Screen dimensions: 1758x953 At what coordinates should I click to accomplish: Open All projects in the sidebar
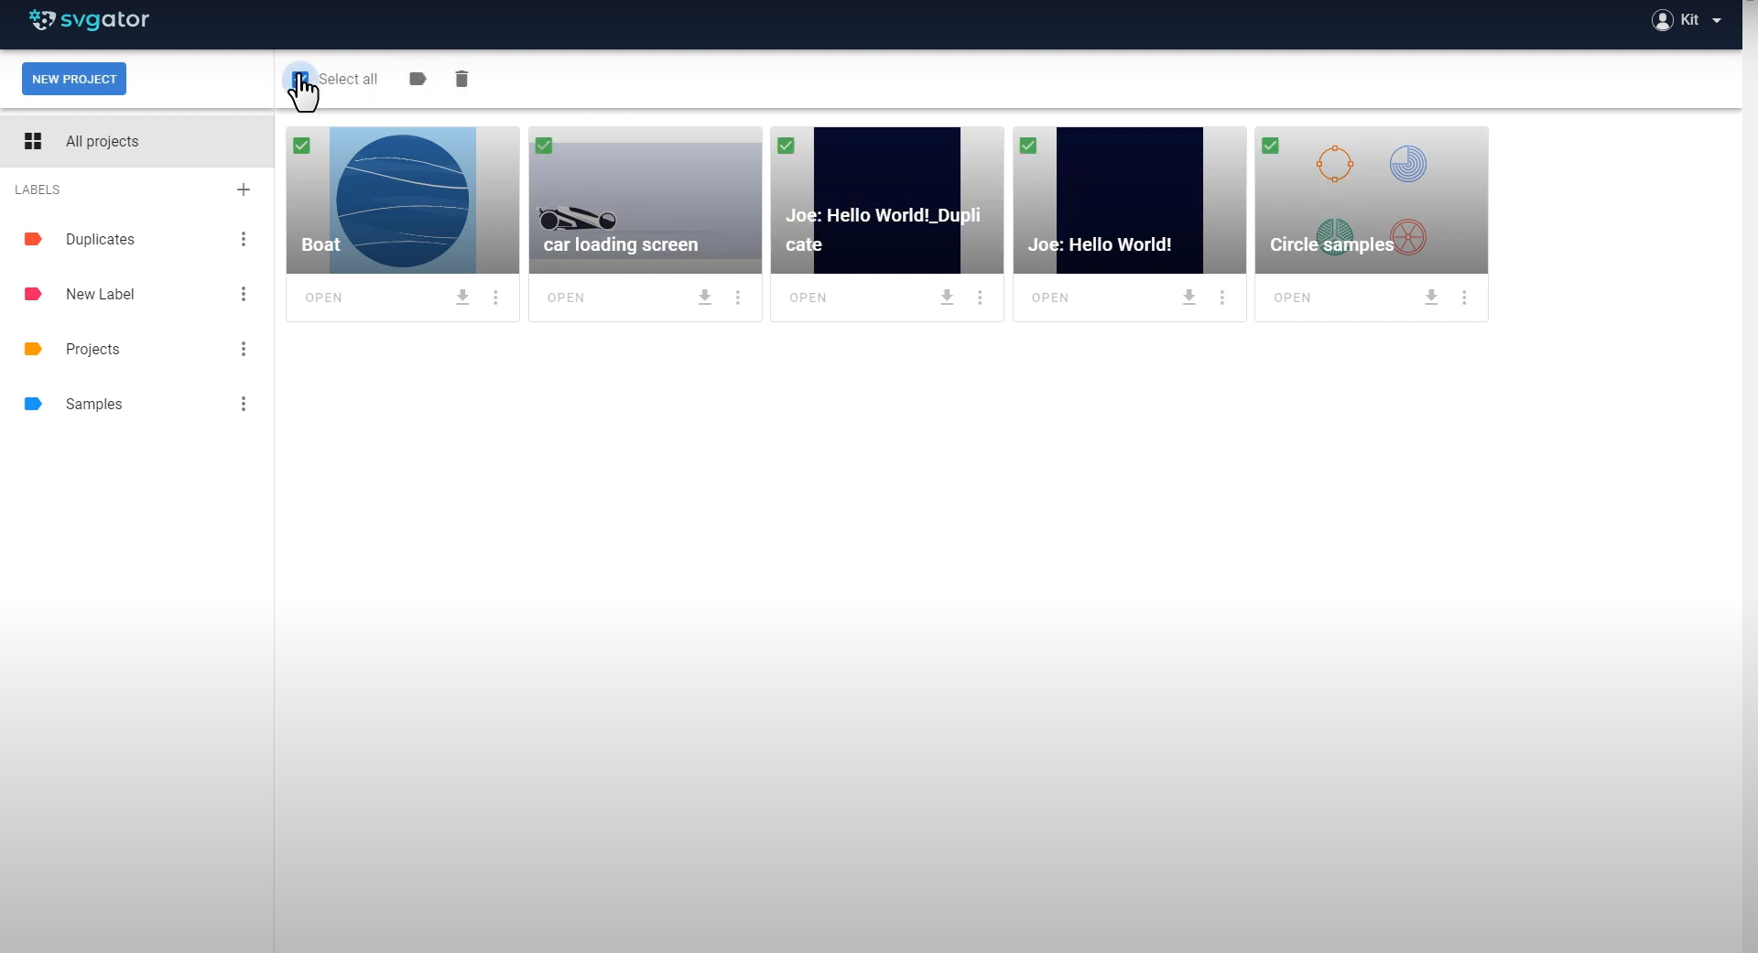[x=136, y=141]
